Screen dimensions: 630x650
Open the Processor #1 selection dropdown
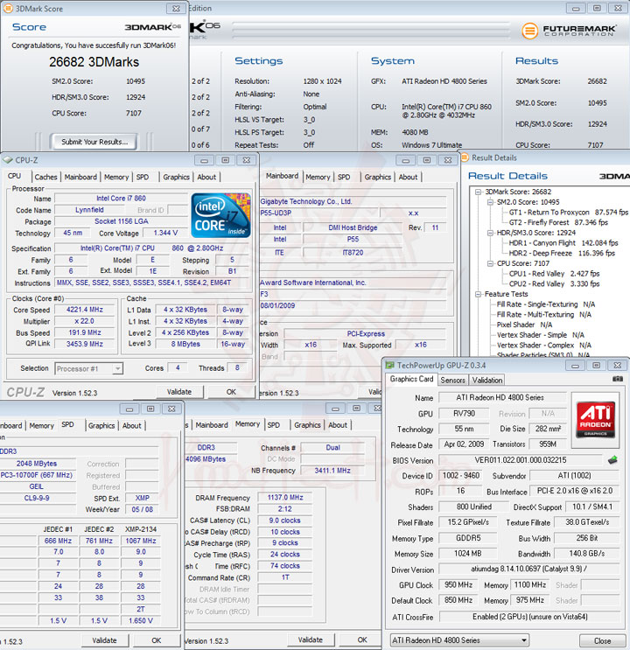(118, 368)
